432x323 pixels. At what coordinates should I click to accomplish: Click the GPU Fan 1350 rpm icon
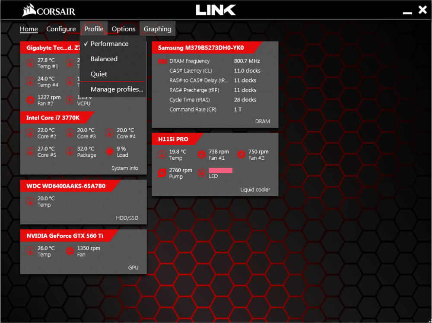[x=70, y=251]
